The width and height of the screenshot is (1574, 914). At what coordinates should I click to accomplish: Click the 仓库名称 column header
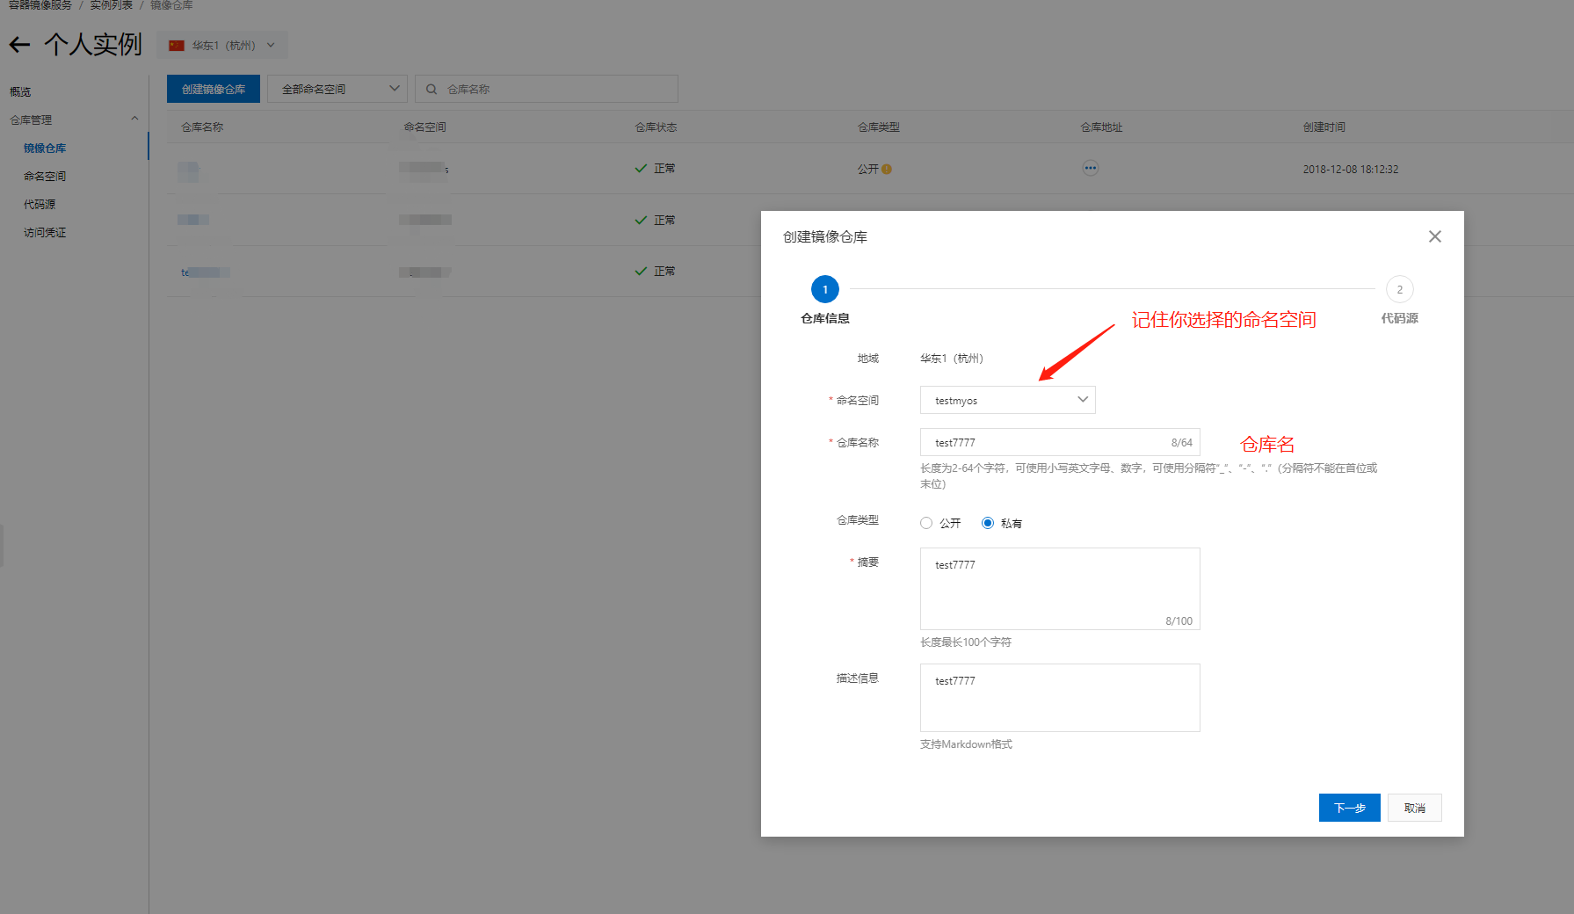coord(202,127)
